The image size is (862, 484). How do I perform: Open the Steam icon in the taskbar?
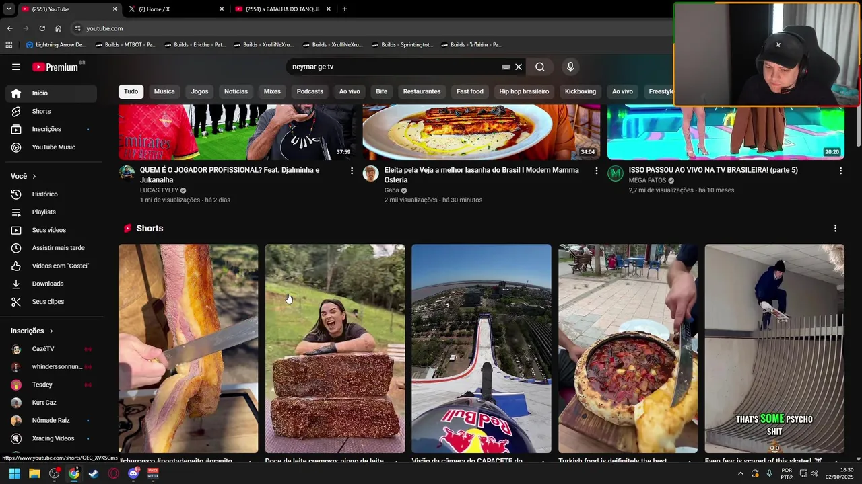click(x=94, y=473)
